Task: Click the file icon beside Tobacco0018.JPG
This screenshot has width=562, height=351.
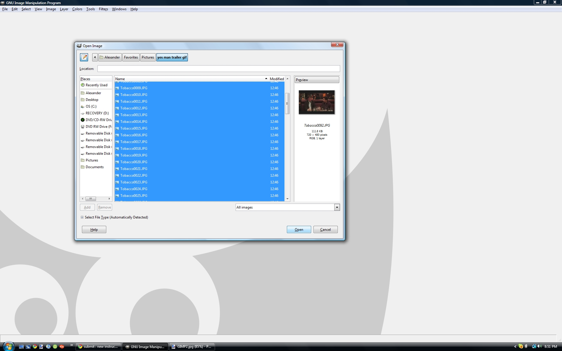Action: (117, 149)
